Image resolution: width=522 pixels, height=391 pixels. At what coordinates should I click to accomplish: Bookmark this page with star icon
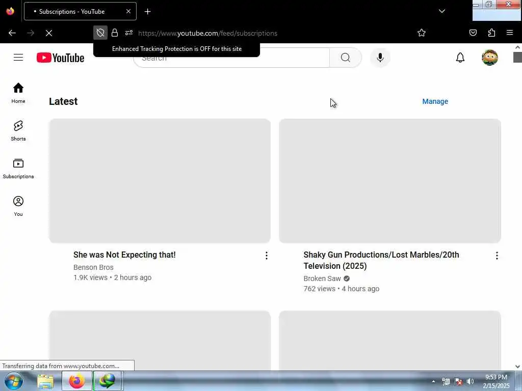coord(422,33)
